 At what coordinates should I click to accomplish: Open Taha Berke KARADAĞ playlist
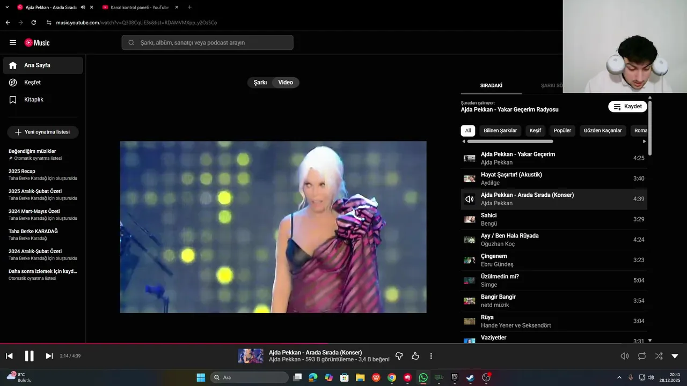[x=43, y=234]
